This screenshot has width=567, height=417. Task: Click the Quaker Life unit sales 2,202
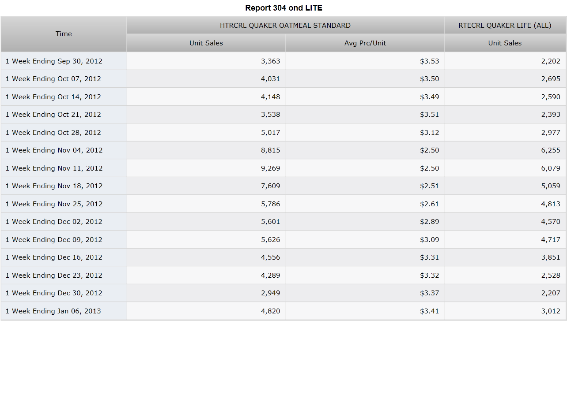pyautogui.click(x=551, y=61)
